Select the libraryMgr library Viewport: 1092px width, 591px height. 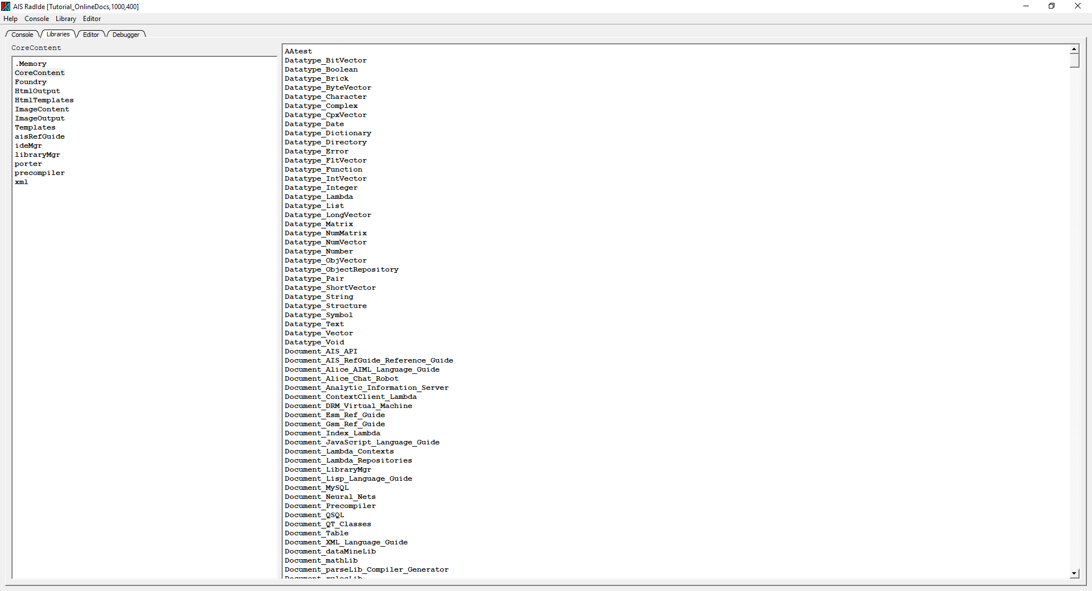pos(38,155)
